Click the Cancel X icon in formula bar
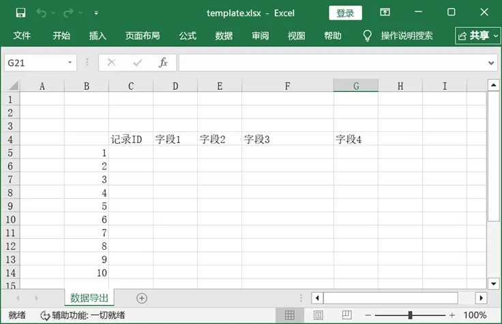Screen dimensions: 502x324 [111, 63]
